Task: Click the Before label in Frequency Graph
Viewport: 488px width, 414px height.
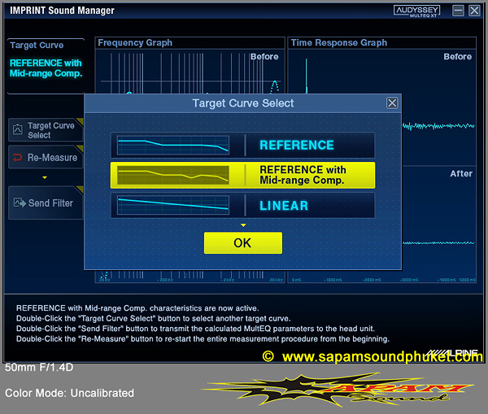Action: 264,57
